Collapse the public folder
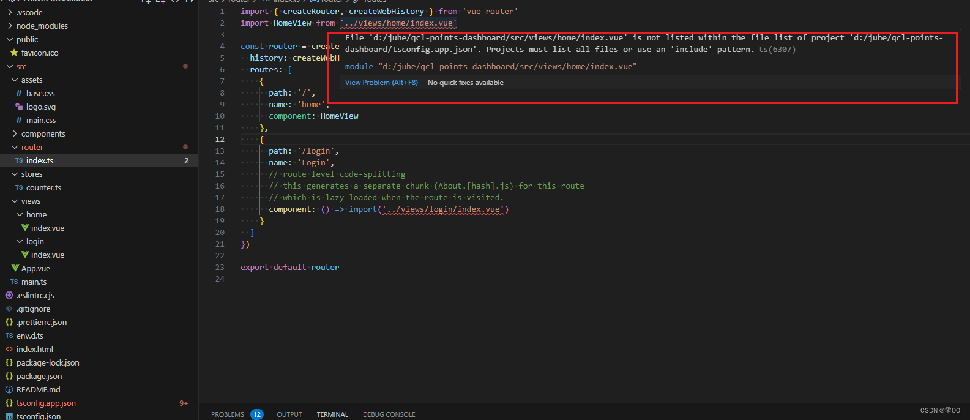Screen dimensions: 970x420 [x=10, y=39]
